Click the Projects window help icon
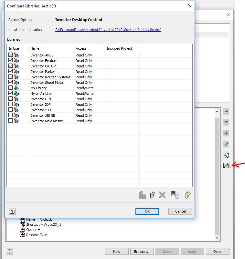245x259 pixels. coord(9,251)
